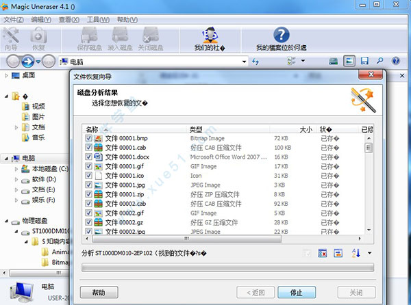Image resolution: width=411 pixels, height=305 pixels.
Task: Click the uncheck all icon in wizard
Action: (x=322, y=253)
